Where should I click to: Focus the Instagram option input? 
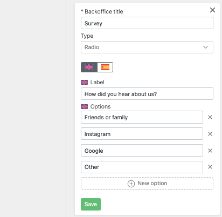(142, 134)
